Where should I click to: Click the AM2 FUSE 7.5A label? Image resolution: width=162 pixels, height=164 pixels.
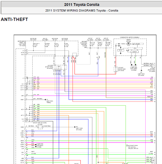point(101,44)
